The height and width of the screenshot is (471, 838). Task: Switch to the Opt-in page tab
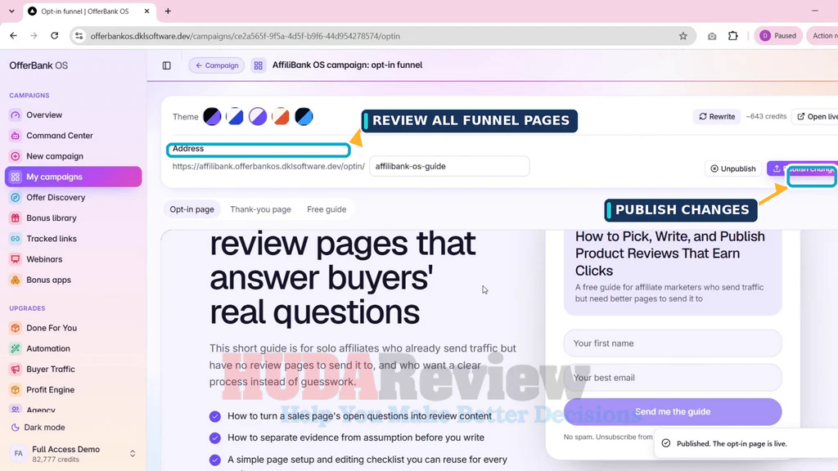click(191, 209)
